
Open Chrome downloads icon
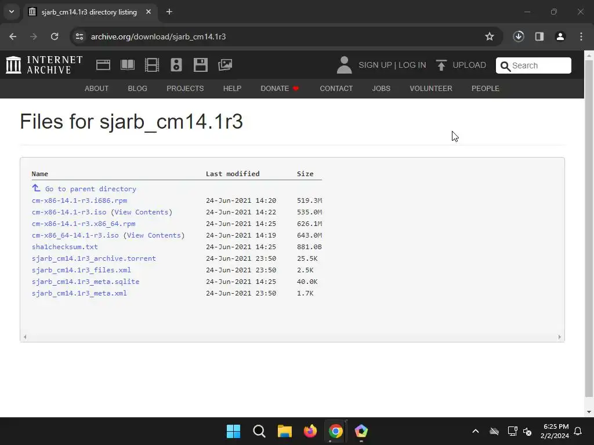[519, 37]
